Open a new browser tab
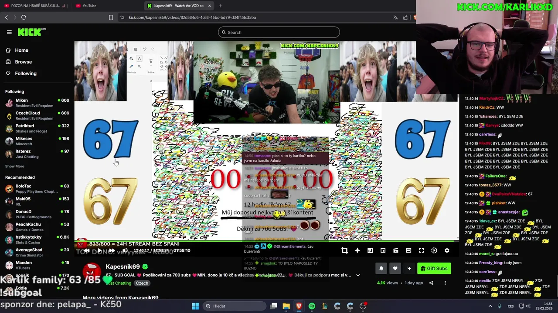Viewport: 558px width, 313px height. [220, 6]
